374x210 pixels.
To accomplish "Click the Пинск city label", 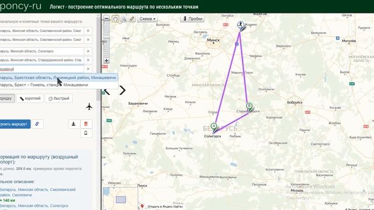I will point(143,185).
